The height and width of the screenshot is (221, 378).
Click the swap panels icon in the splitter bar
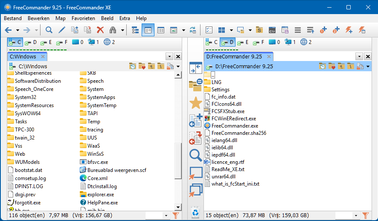click(195, 68)
